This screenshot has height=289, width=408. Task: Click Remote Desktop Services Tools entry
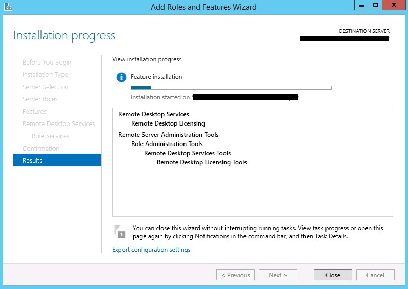coord(188,153)
